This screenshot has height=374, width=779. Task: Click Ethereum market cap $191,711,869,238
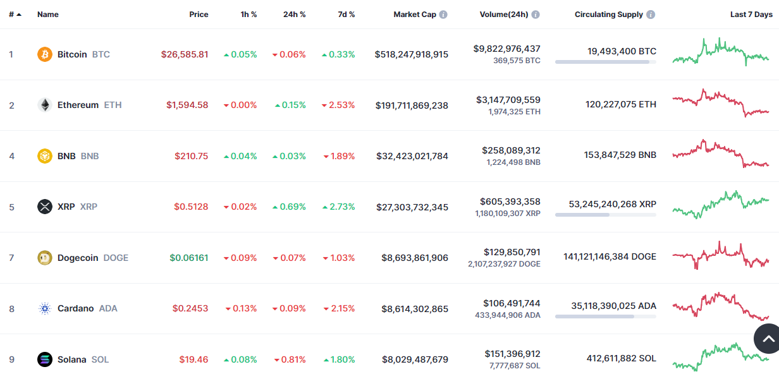pos(412,105)
